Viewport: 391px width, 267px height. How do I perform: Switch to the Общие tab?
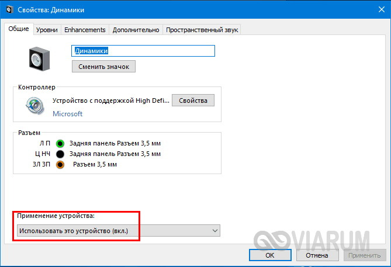[x=19, y=30]
